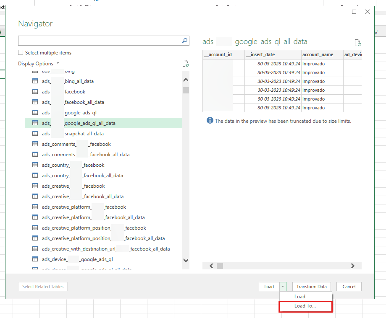Select the ads_country facebook_all_data table

(x=103, y=175)
